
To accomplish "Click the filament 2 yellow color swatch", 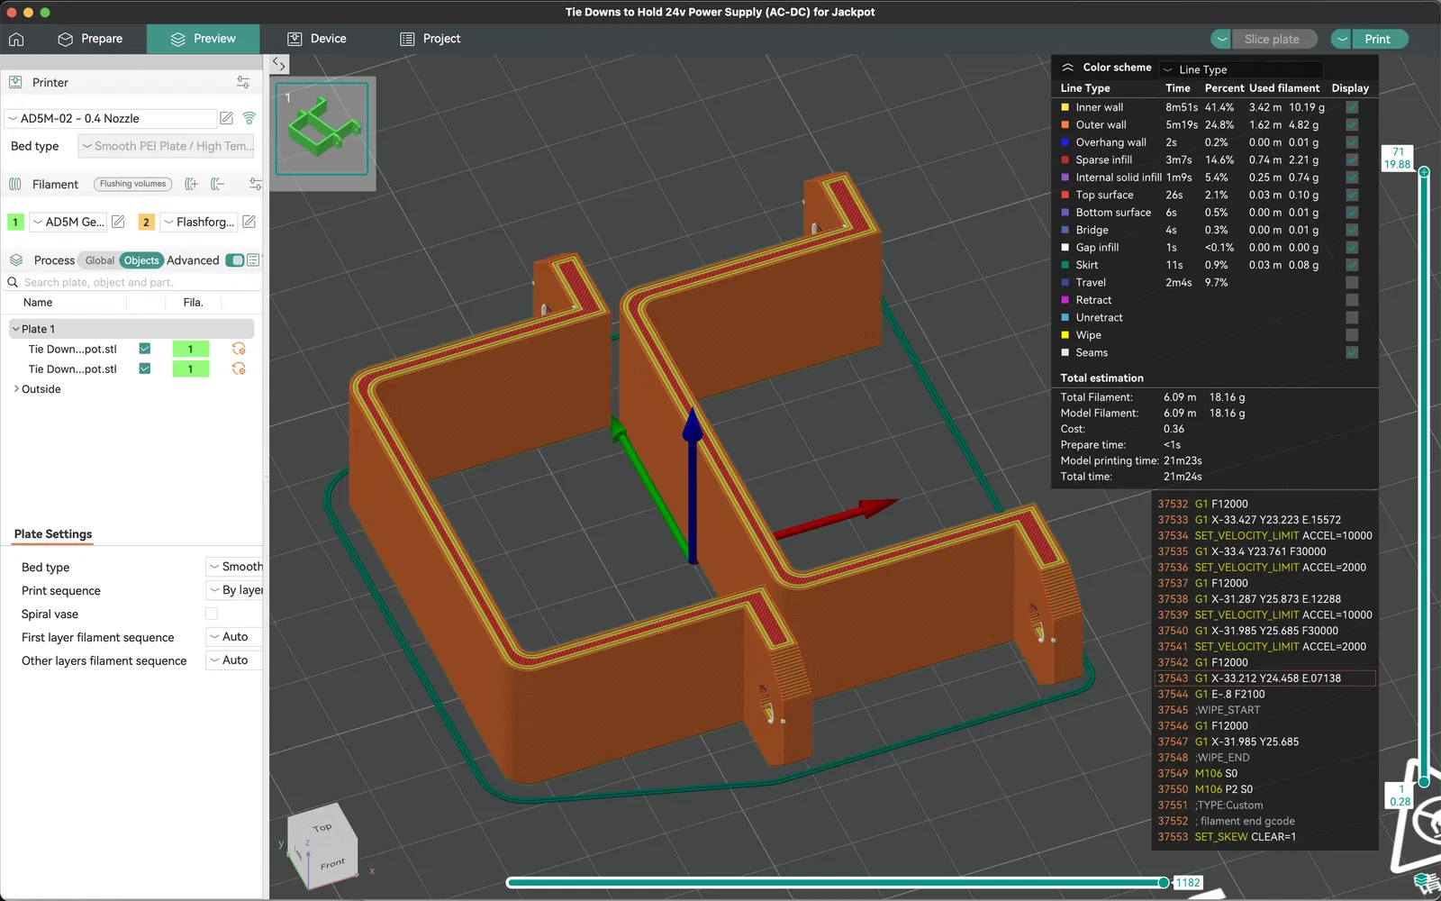I will point(146,222).
